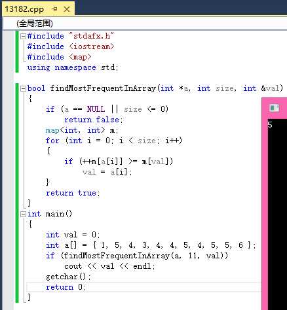Click the 'val = a[i];' assignment
Viewport: 287px width, 310px height.
pyautogui.click(x=107, y=172)
